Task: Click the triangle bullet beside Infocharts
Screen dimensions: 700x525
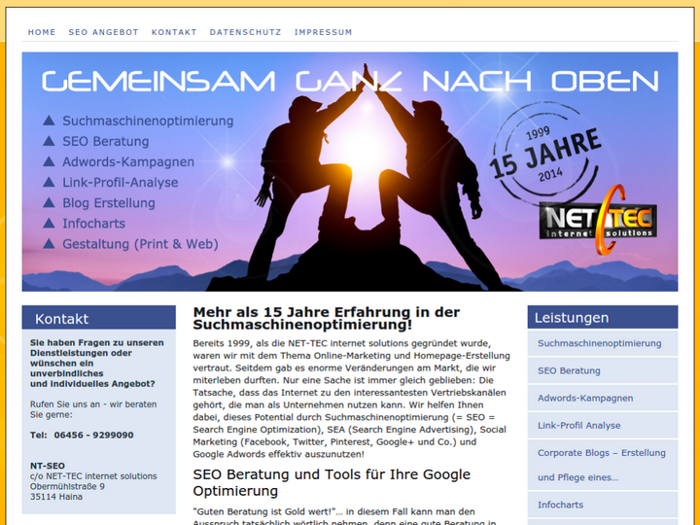Action: [x=49, y=224]
